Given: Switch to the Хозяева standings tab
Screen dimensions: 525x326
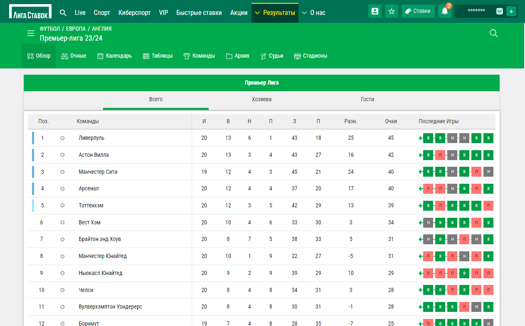Looking at the screenshot, I should pyautogui.click(x=261, y=100).
